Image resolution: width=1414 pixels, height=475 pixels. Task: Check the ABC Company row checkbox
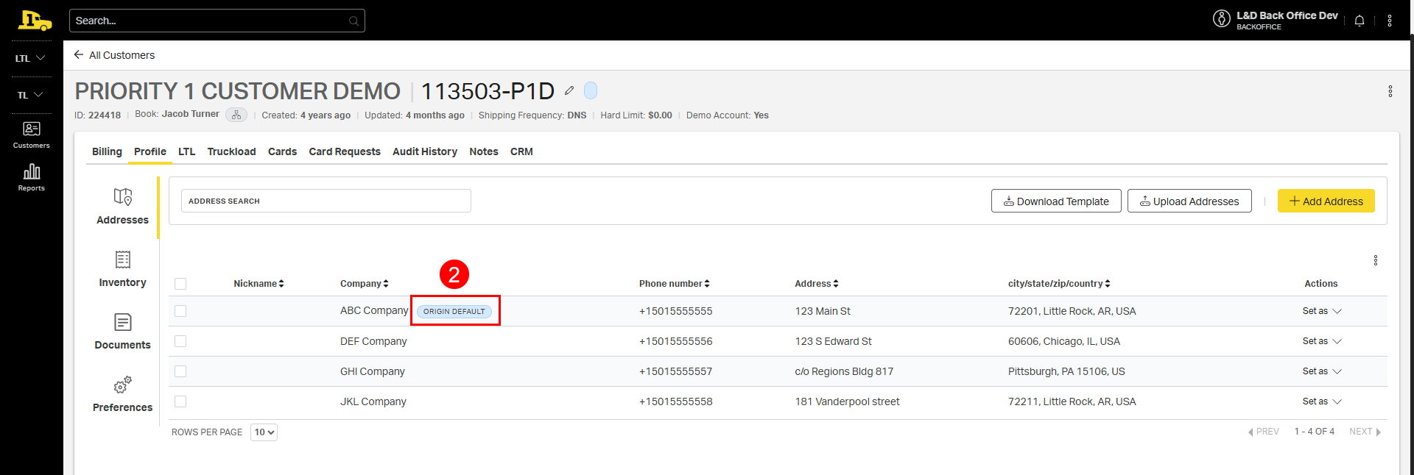point(180,311)
